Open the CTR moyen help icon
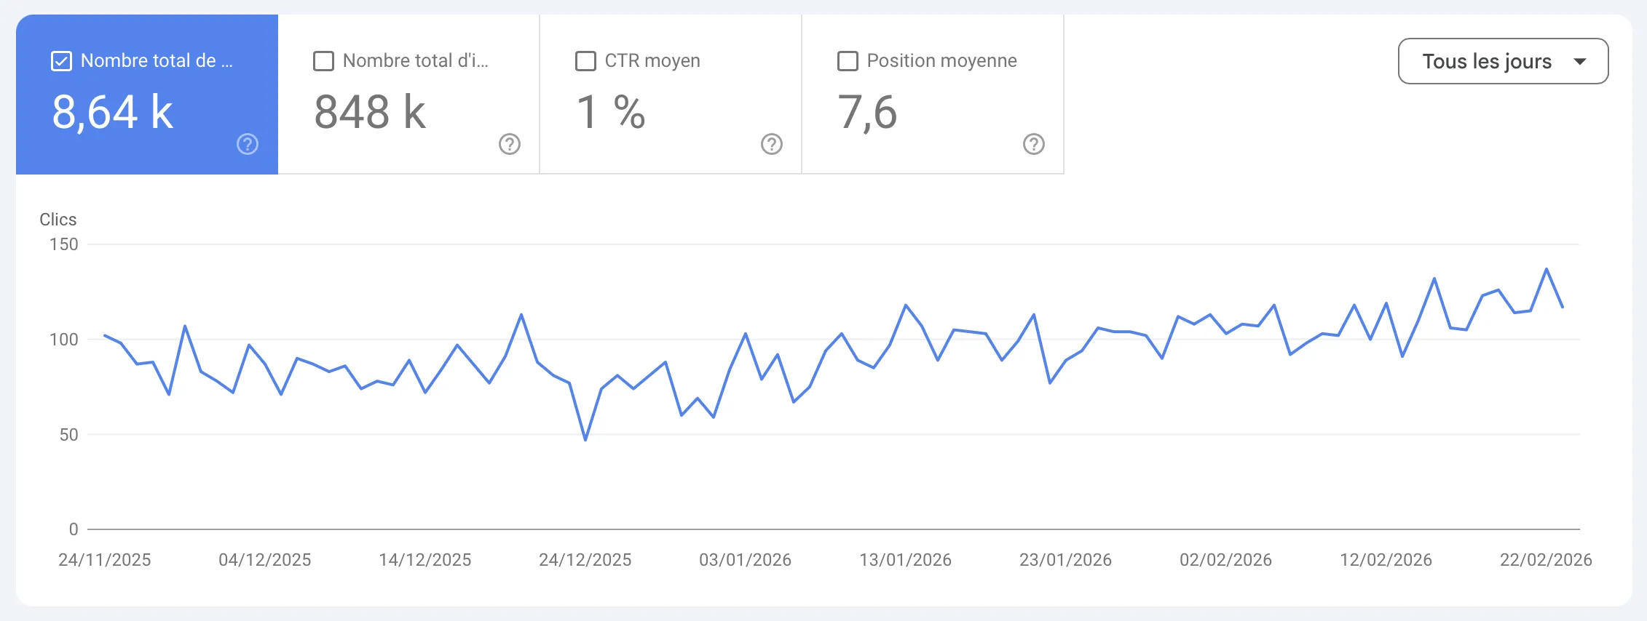 [x=772, y=144]
